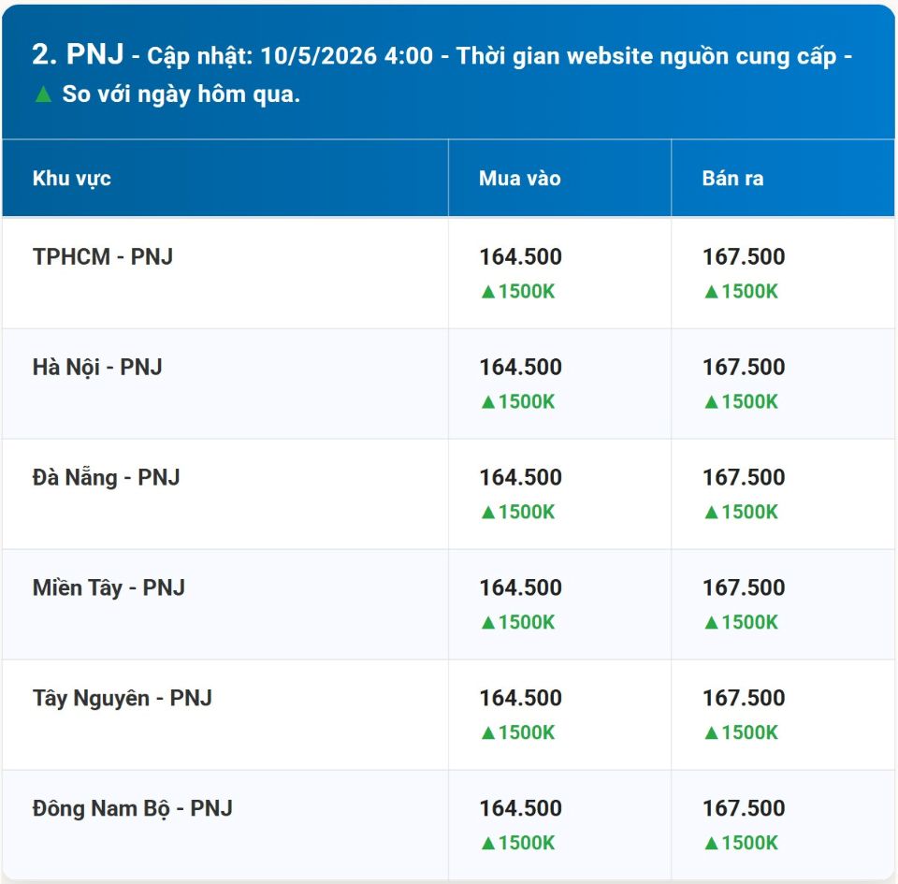Click Miền Tây buy price 164.500
Viewport: 898px width, 884px height.
[x=521, y=588]
